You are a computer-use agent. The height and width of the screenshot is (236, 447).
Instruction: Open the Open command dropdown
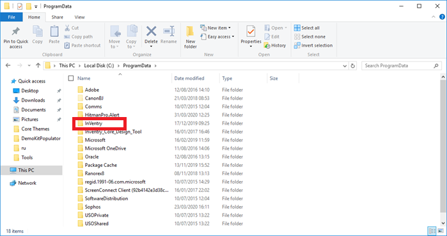[x=276, y=28]
